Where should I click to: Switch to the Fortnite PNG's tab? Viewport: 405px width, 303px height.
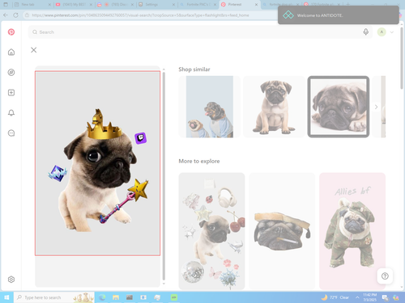198,5
